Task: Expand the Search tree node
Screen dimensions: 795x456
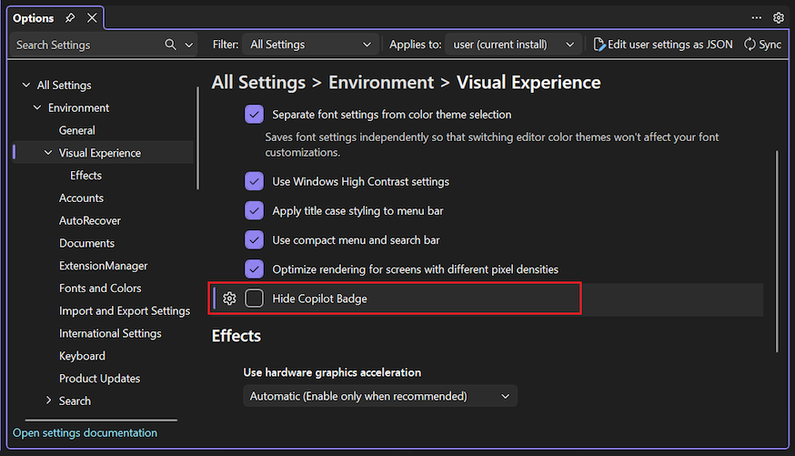Action: (x=49, y=400)
